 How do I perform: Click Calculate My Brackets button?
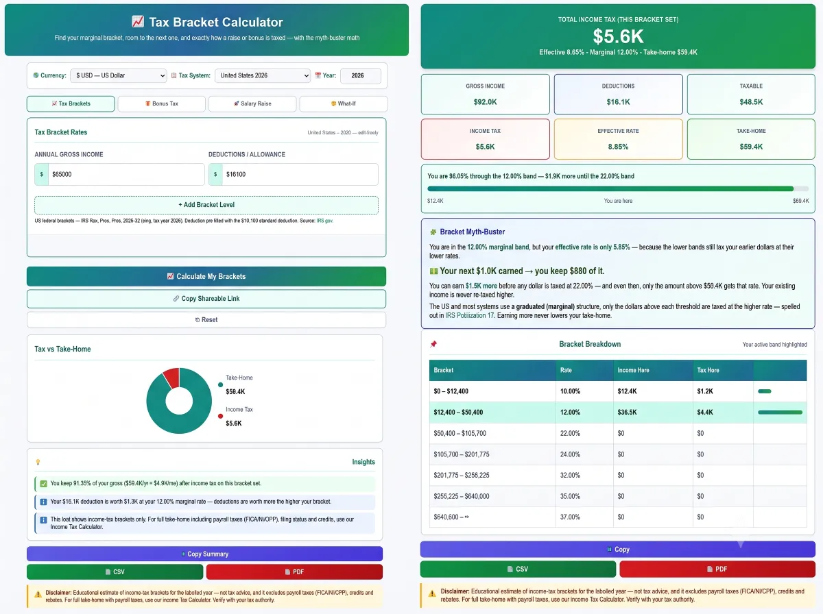[206, 276]
